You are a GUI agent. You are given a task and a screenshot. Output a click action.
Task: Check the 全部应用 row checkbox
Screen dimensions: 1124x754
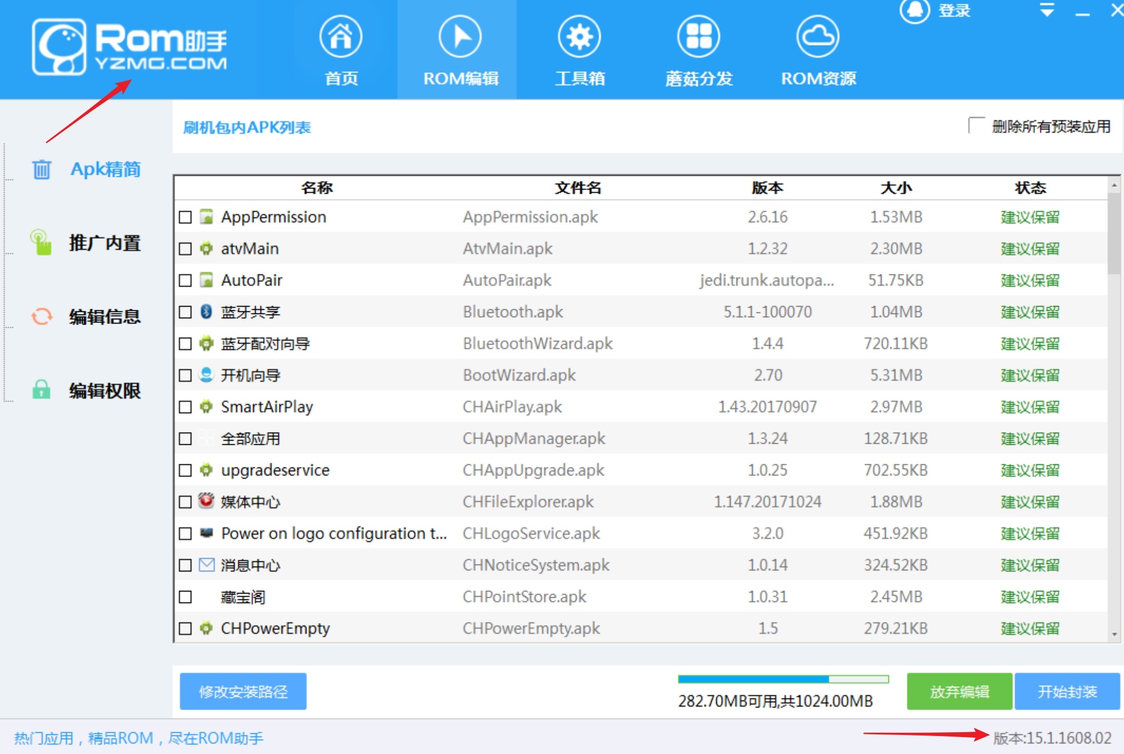(x=185, y=439)
